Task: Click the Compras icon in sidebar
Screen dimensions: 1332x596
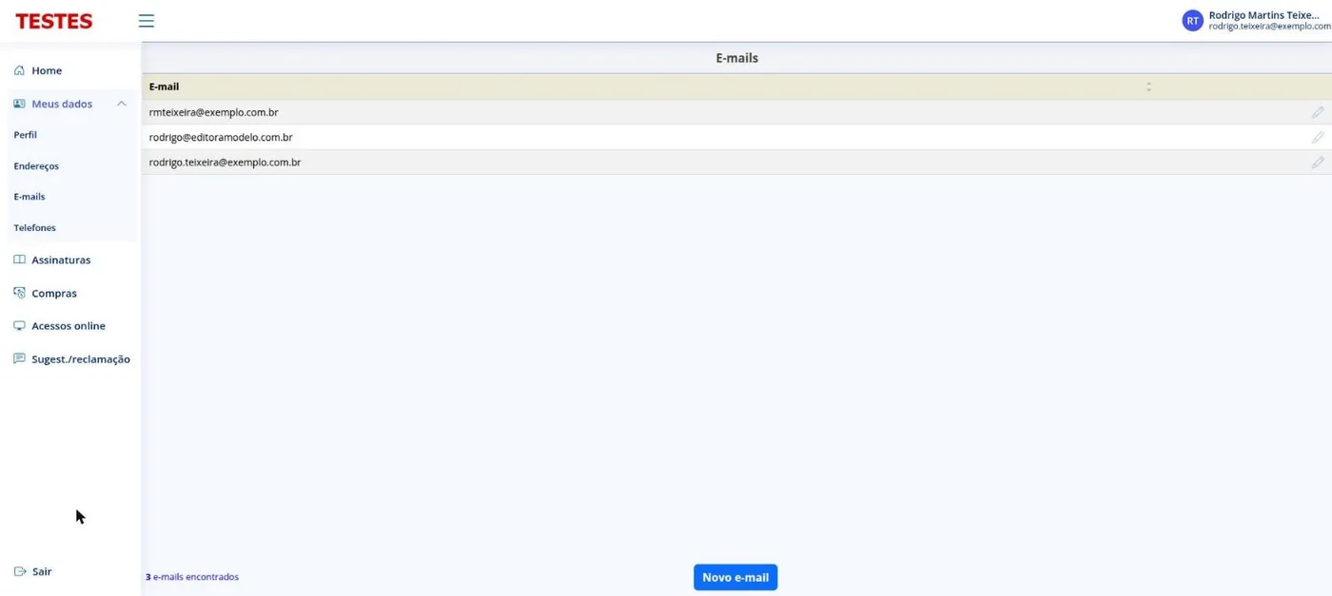Action: coord(19,293)
